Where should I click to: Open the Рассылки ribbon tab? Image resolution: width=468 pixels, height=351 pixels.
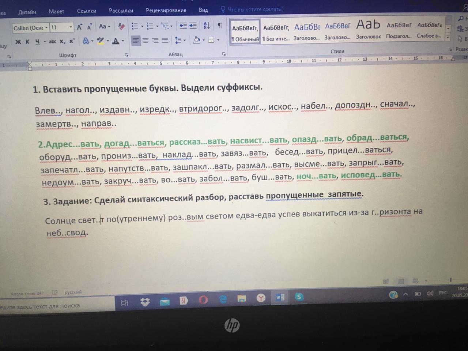[x=121, y=11]
